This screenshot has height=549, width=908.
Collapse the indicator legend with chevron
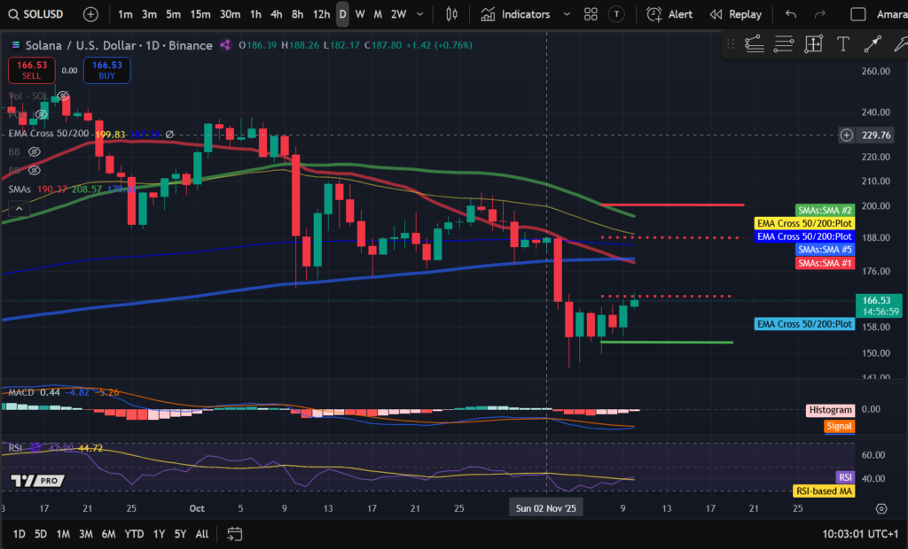pos(17,208)
